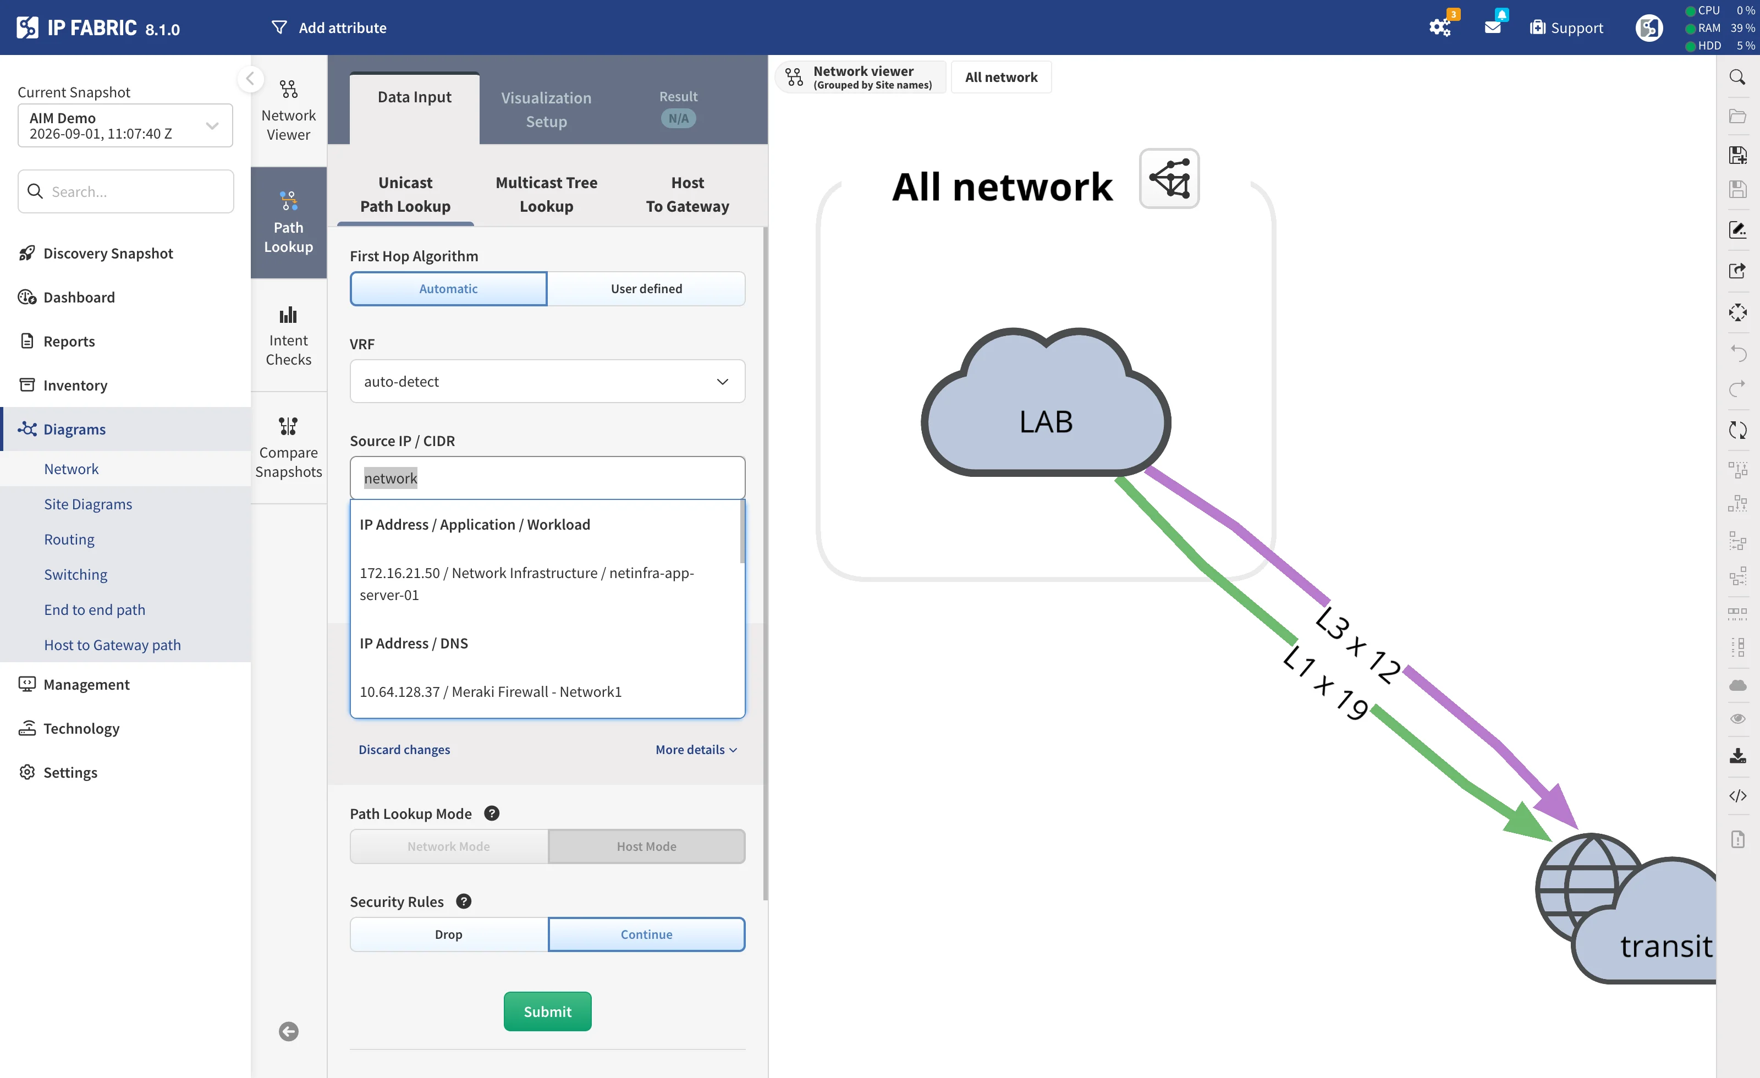Image resolution: width=1760 pixels, height=1078 pixels.
Task: Click the round back arrow at panel bottom
Action: point(289,1032)
